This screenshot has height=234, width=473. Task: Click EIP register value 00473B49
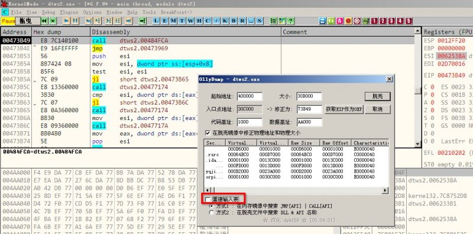[x=451, y=76]
